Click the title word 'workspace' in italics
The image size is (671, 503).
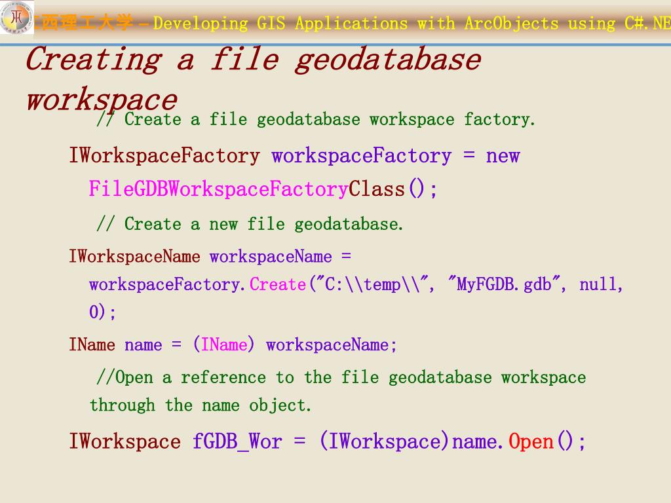102,100
